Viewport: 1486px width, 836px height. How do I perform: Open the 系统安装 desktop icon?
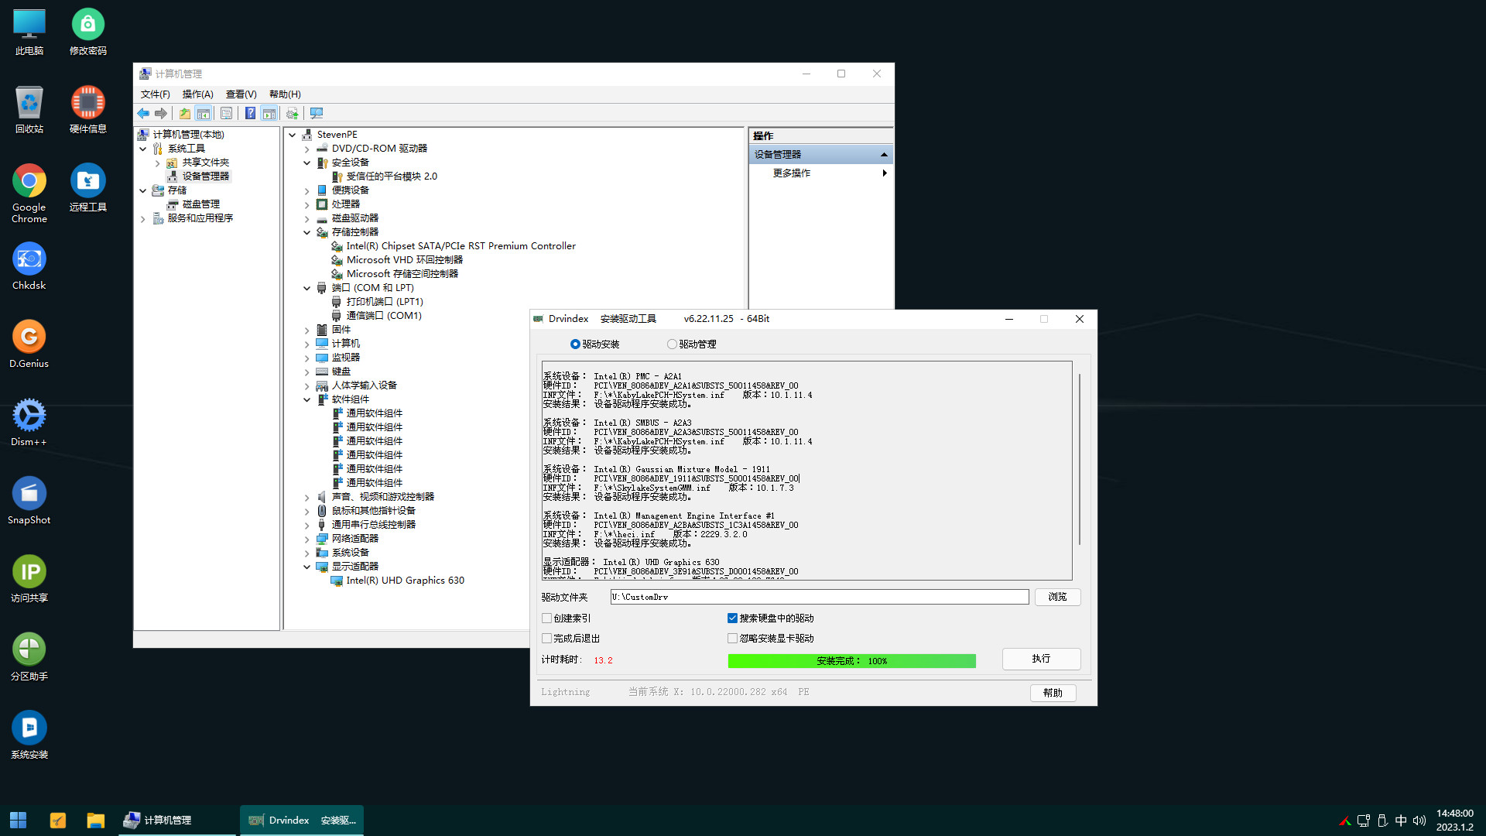[x=29, y=735]
